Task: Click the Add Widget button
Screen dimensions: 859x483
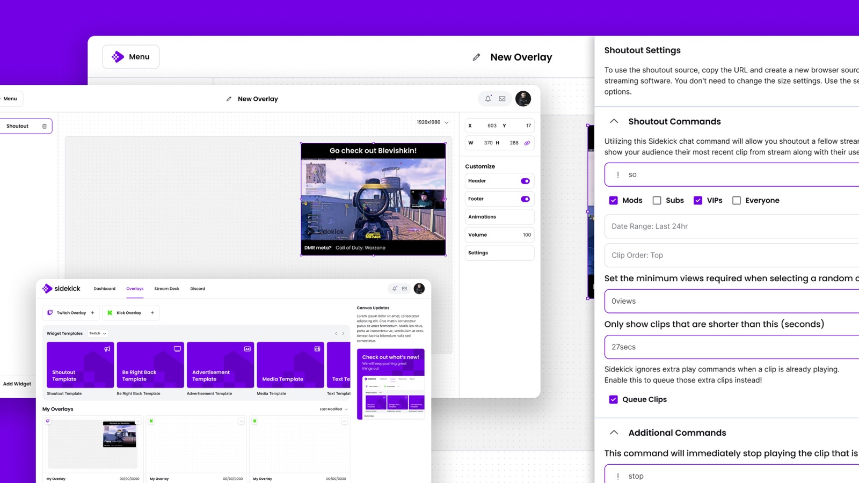Action: [17, 384]
